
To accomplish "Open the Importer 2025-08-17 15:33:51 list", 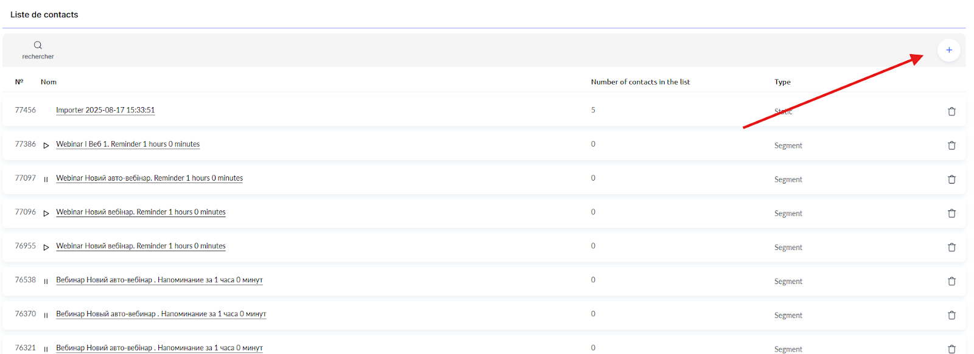I will click(x=105, y=110).
